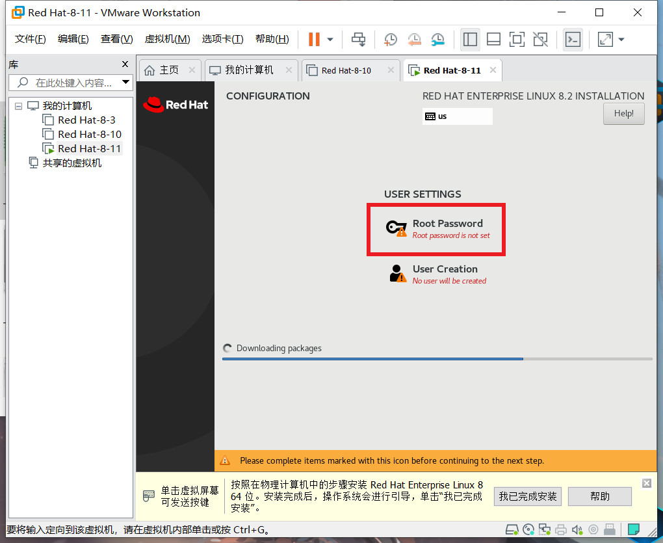
Task: Click the stretch guest display icon
Action: click(x=606, y=39)
